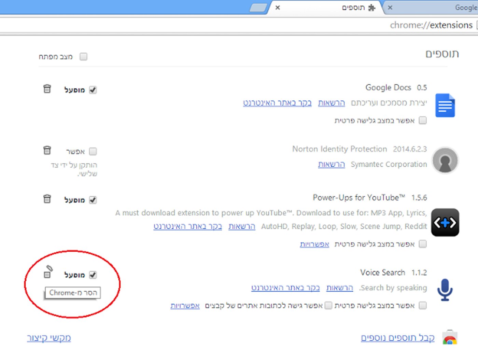Allow Voice Search in incognito checkbox
The width and height of the screenshot is (478, 363).
[x=423, y=306]
